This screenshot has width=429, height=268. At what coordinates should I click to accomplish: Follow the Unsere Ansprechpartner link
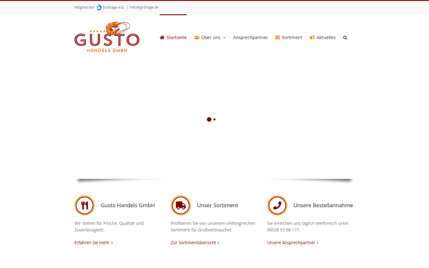pyautogui.click(x=292, y=242)
